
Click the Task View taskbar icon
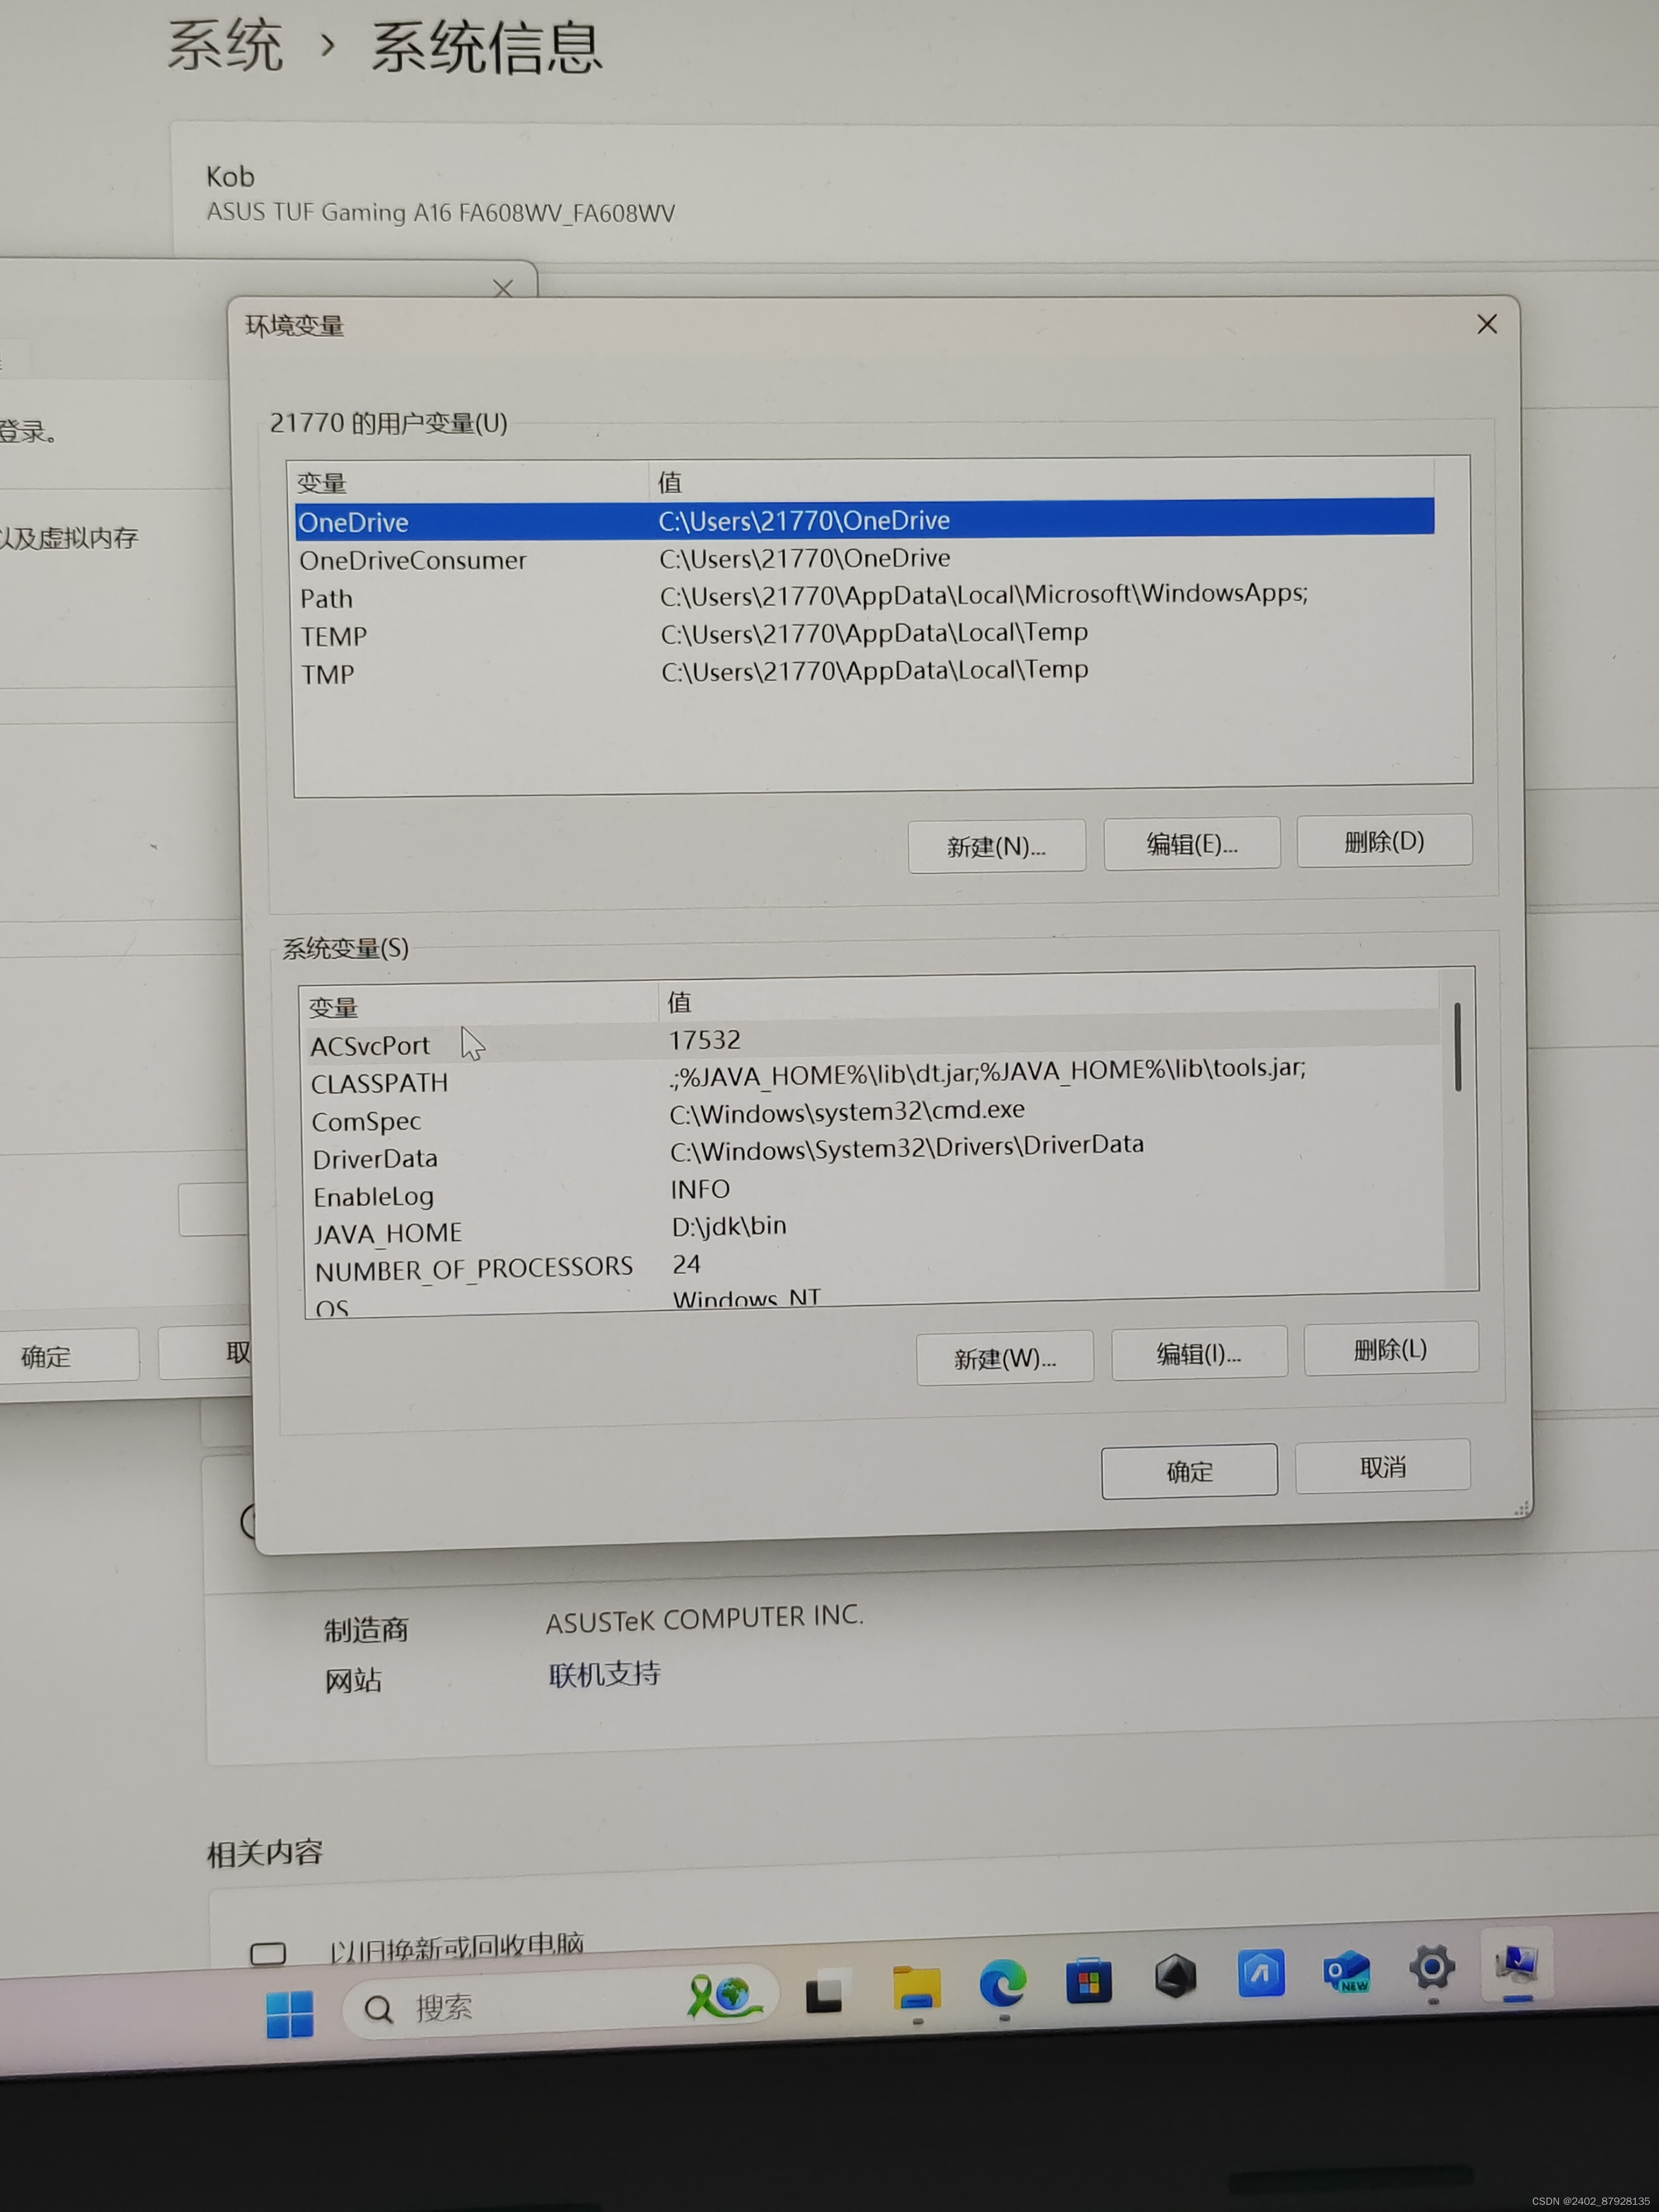[824, 1994]
